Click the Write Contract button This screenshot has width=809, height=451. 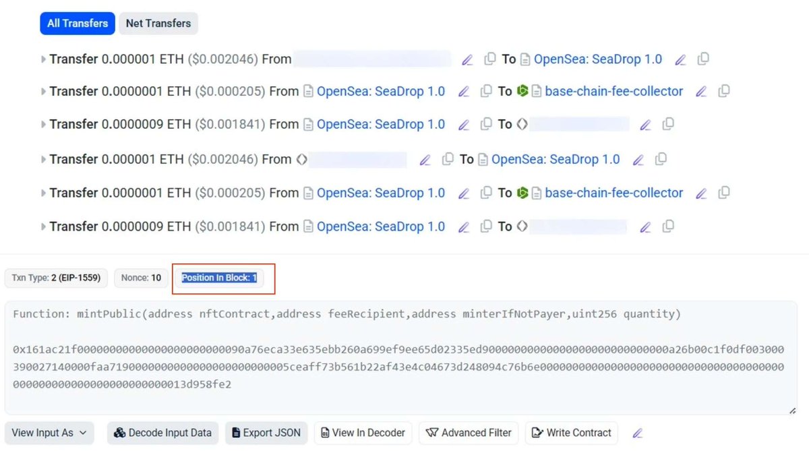[572, 433]
